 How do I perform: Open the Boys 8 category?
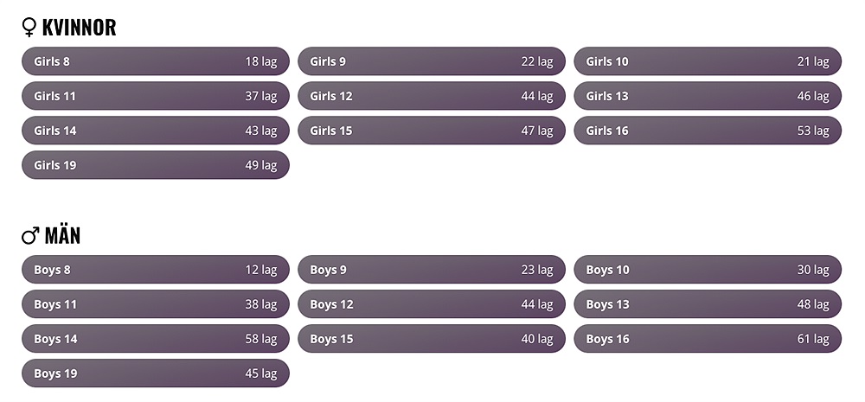[x=155, y=270]
